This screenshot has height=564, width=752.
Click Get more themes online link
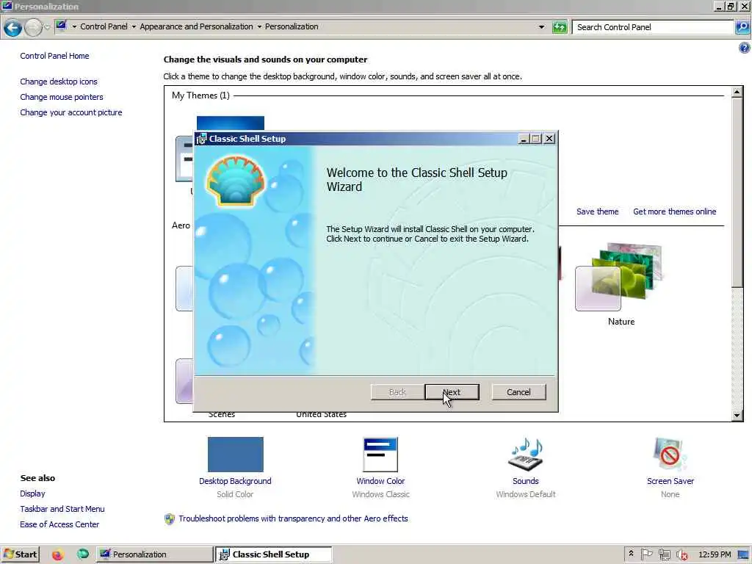click(x=674, y=211)
